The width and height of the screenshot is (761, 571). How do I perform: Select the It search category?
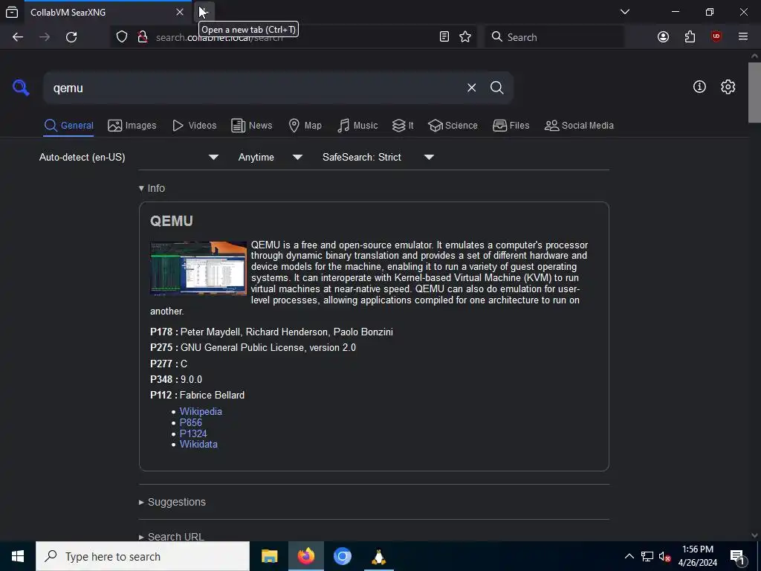[x=403, y=126]
